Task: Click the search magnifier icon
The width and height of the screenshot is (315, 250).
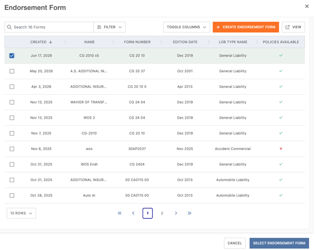Action: pyautogui.click(x=9, y=27)
